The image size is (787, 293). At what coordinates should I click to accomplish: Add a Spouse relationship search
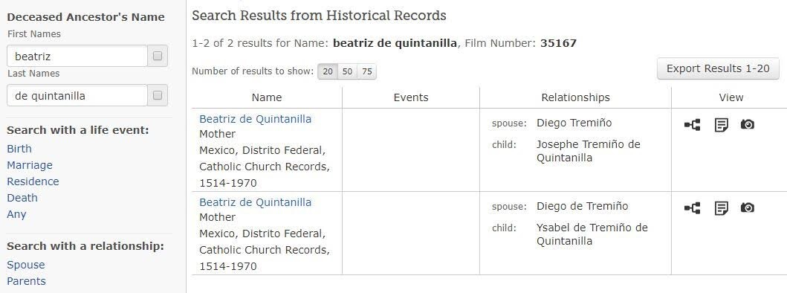(25, 265)
